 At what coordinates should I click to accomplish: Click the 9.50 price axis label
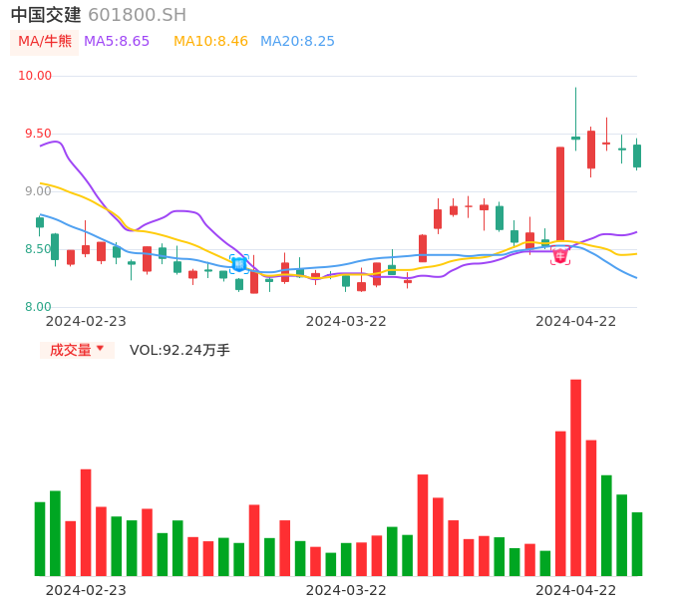(x=38, y=134)
